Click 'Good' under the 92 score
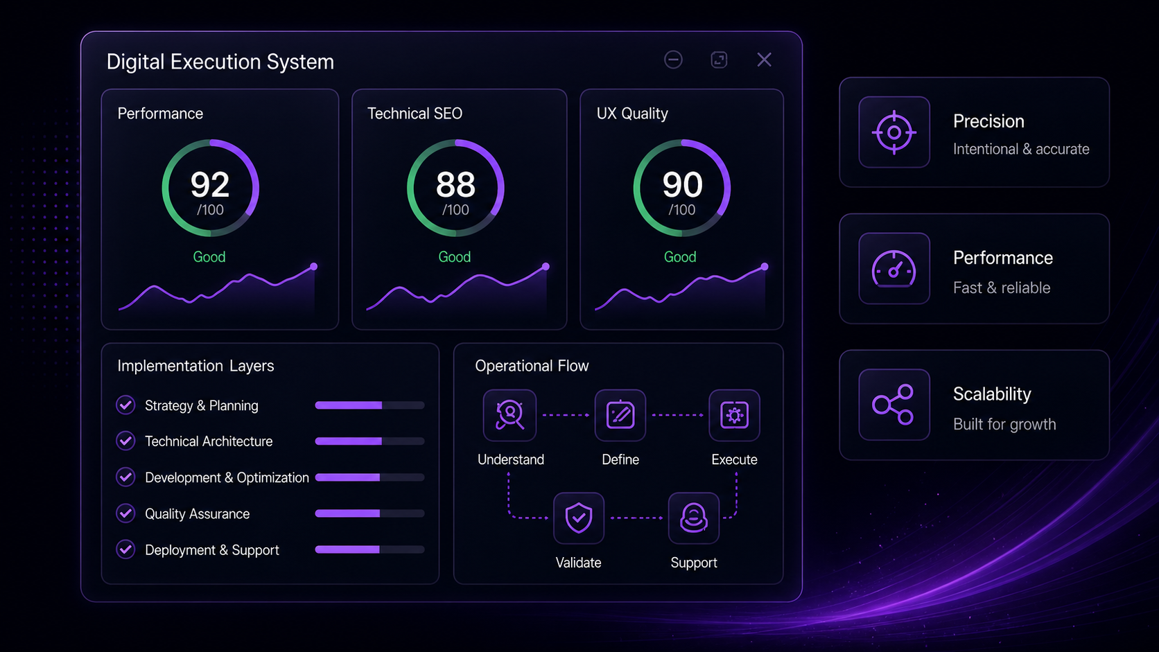 [209, 257]
